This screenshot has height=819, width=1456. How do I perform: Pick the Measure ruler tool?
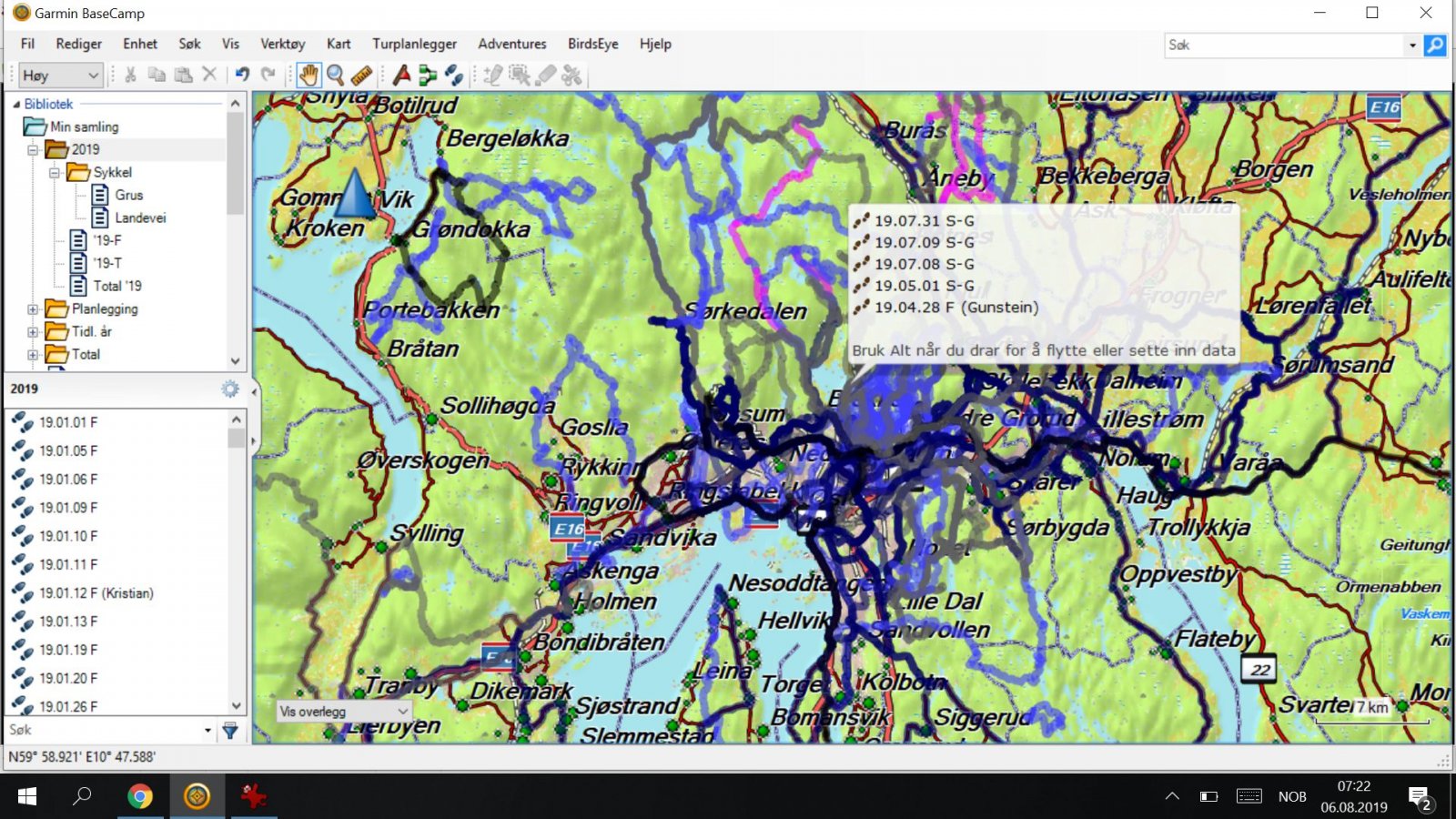click(x=361, y=75)
